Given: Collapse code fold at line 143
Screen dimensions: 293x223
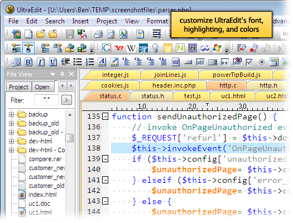Looking at the screenshot, I should 105,201.
